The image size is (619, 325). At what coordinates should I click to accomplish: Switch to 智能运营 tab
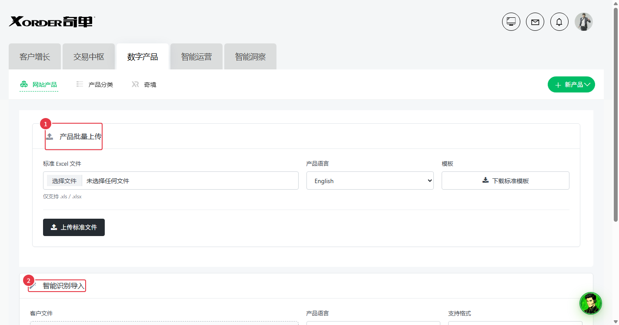click(x=196, y=56)
